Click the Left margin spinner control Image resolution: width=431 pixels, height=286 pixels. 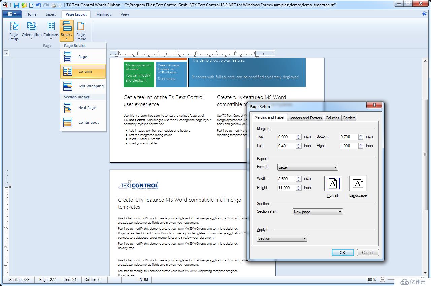click(x=299, y=146)
